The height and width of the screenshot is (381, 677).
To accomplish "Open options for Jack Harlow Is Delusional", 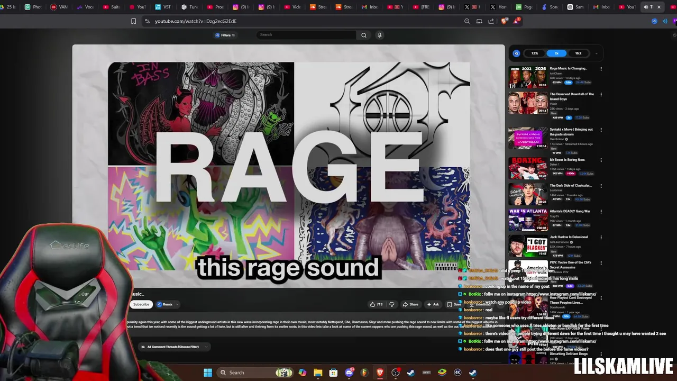I will [x=601, y=238].
